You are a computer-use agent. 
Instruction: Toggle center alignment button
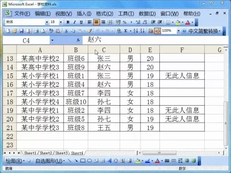[97, 22]
